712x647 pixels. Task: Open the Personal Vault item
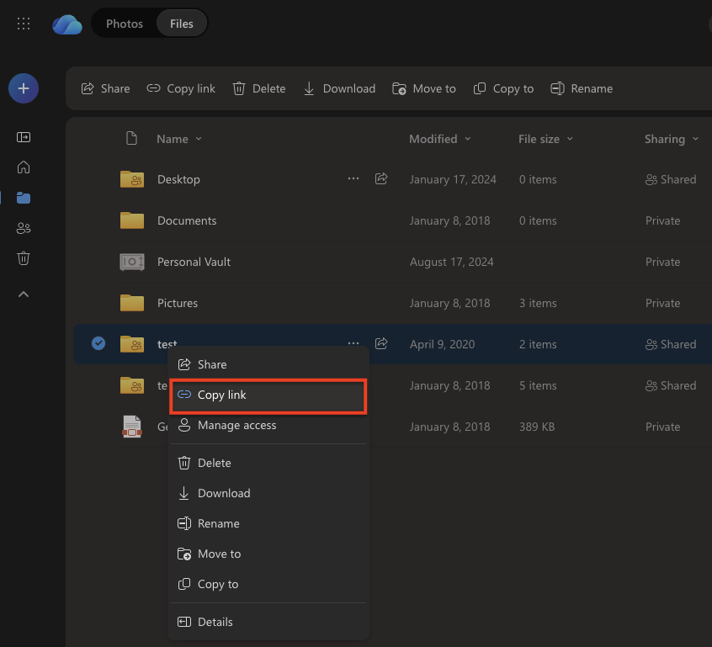(x=194, y=262)
